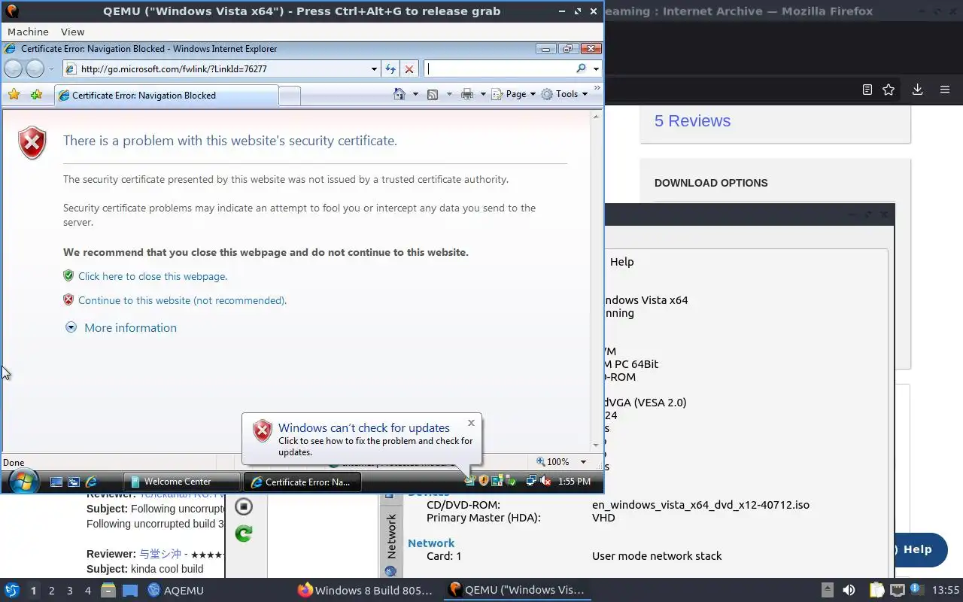This screenshot has width=963, height=602.
Task: Click the Internet Explorer Forward arrow button
Action: (x=35, y=68)
